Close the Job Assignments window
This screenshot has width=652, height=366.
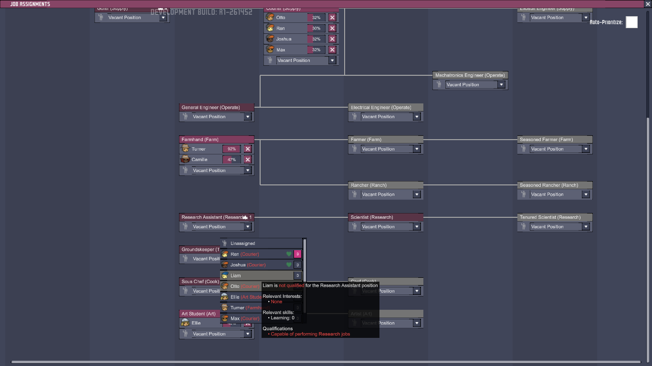coord(648,4)
